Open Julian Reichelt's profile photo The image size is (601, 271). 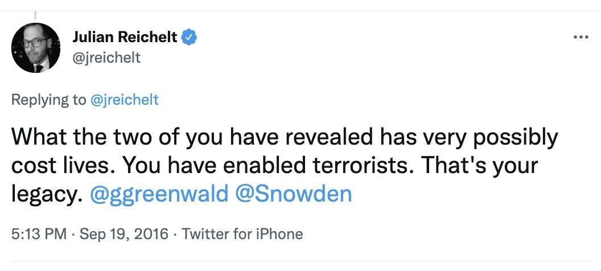[x=36, y=48]
